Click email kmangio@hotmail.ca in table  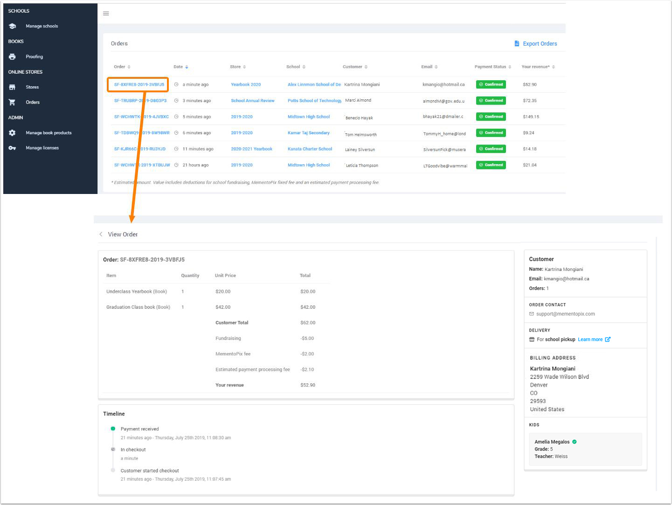point(443,84)
